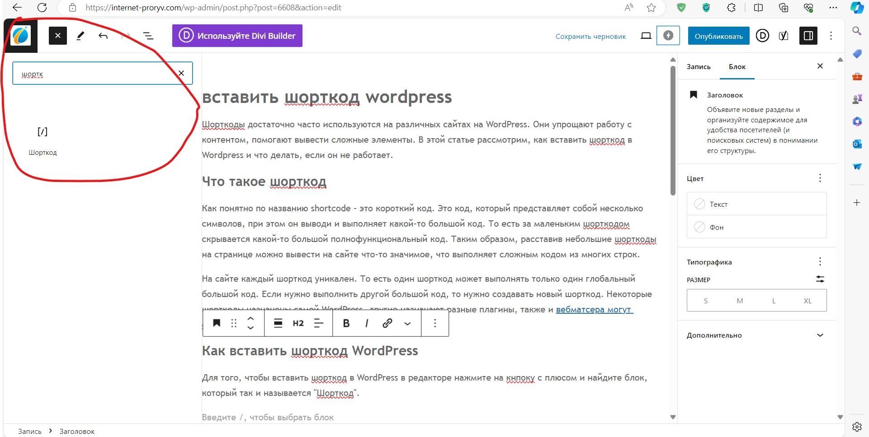Click the block drag handle
This screenshot has height=437, width=869.
pyautogui.click(x=234, y=323)
